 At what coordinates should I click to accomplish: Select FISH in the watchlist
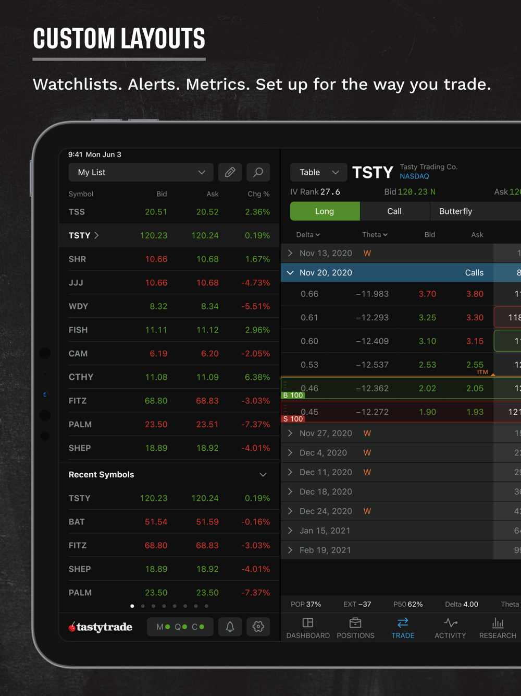pyautogui.click(x=169, y=330)
